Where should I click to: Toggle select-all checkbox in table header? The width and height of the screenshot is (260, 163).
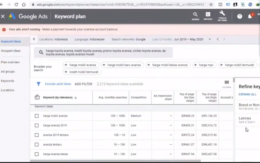point(37,97)
